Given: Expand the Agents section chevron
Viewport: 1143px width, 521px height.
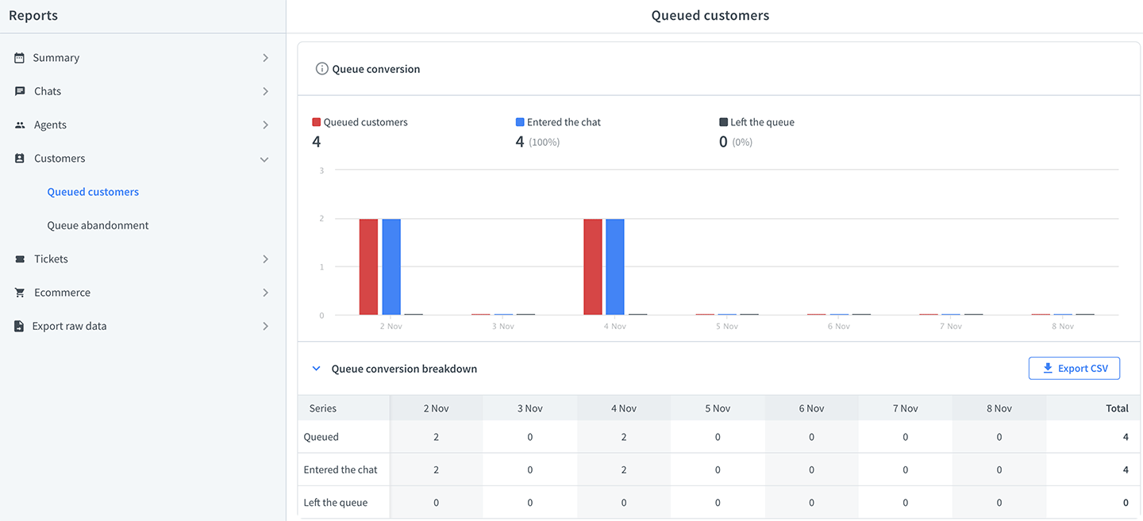Looking at the screenshot, I should [265, 125].
